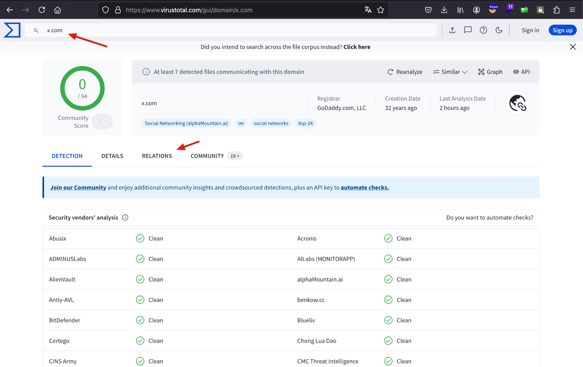Click the API button
Screen dimensions: 583x367
[x=521, y=72]
